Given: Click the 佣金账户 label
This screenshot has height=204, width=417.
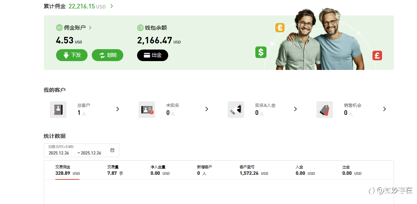Looking at the screenshot, I should coord(75,28).
